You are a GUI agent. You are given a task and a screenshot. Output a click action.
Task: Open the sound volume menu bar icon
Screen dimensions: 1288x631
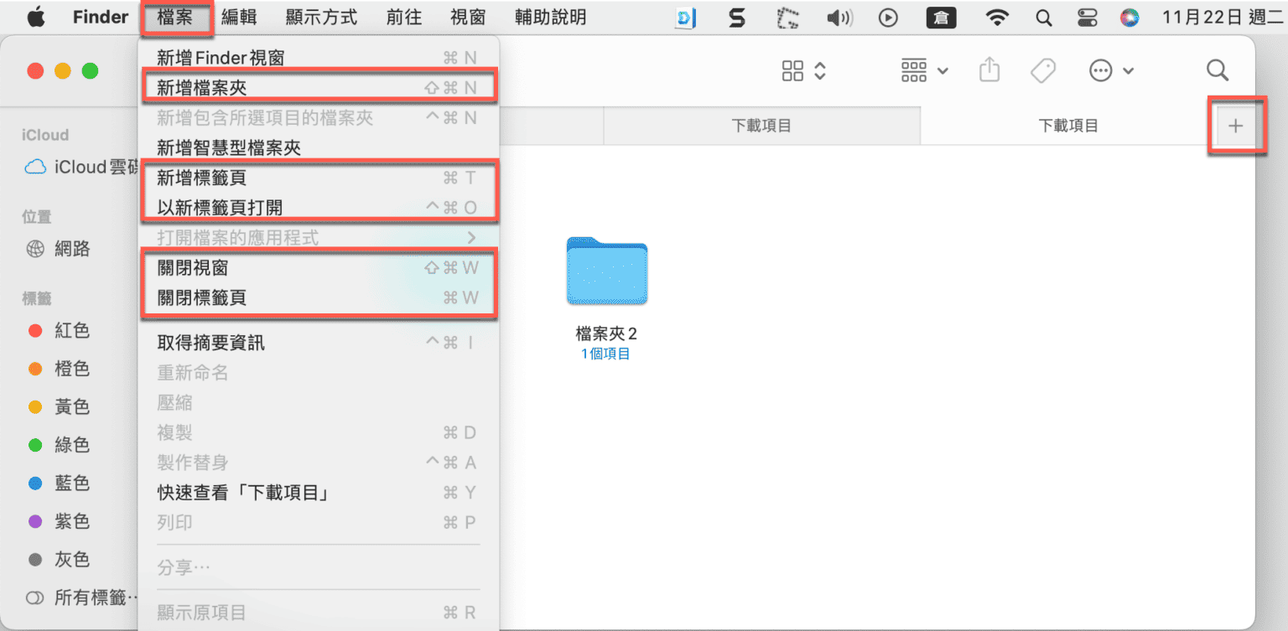[839, 18]
